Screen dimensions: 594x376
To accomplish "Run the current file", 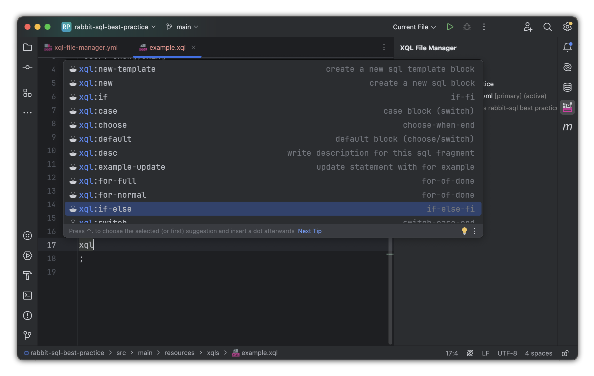I will (x=450, y=27).
